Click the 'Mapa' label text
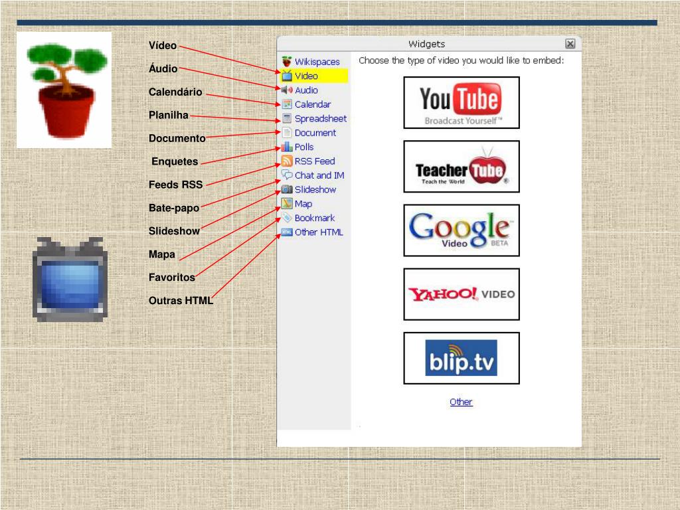The width and height of the screenshot is (680, 510). [x=162, y=254]
